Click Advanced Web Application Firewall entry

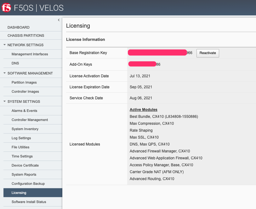coord(166,158)
